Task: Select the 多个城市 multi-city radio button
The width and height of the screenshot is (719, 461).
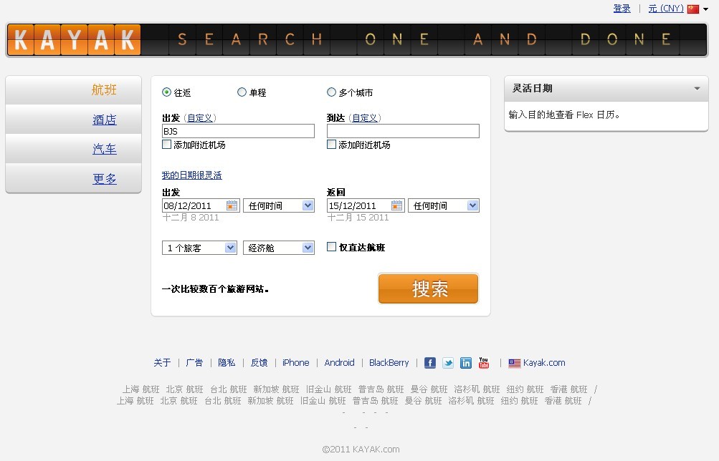Action: point(331,92)
